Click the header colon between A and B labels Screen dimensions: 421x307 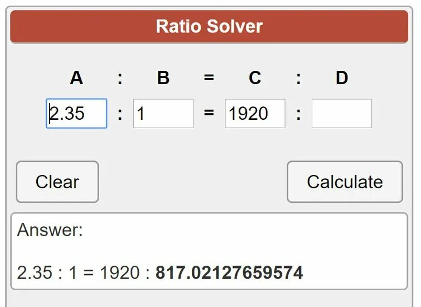[x=120, y=79]
